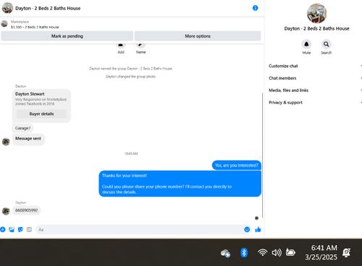Click the Add people icon
The width and height of the screenshot is (362, 266).
pyautogui.click(x=121, y=45)
